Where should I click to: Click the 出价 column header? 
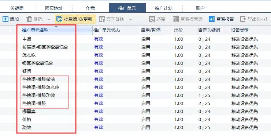[178, 30]
